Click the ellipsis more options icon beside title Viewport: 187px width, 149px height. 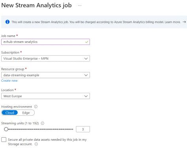click(x=80, y=6)
